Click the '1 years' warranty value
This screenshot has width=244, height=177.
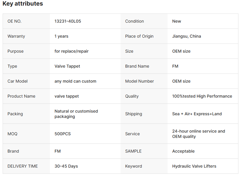(61, 36)
